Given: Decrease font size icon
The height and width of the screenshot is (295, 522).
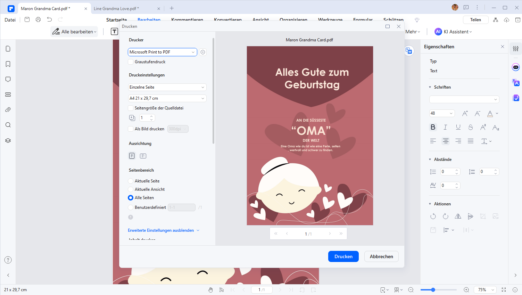Looking at the screenshot, I should click(x=478, y=113).
